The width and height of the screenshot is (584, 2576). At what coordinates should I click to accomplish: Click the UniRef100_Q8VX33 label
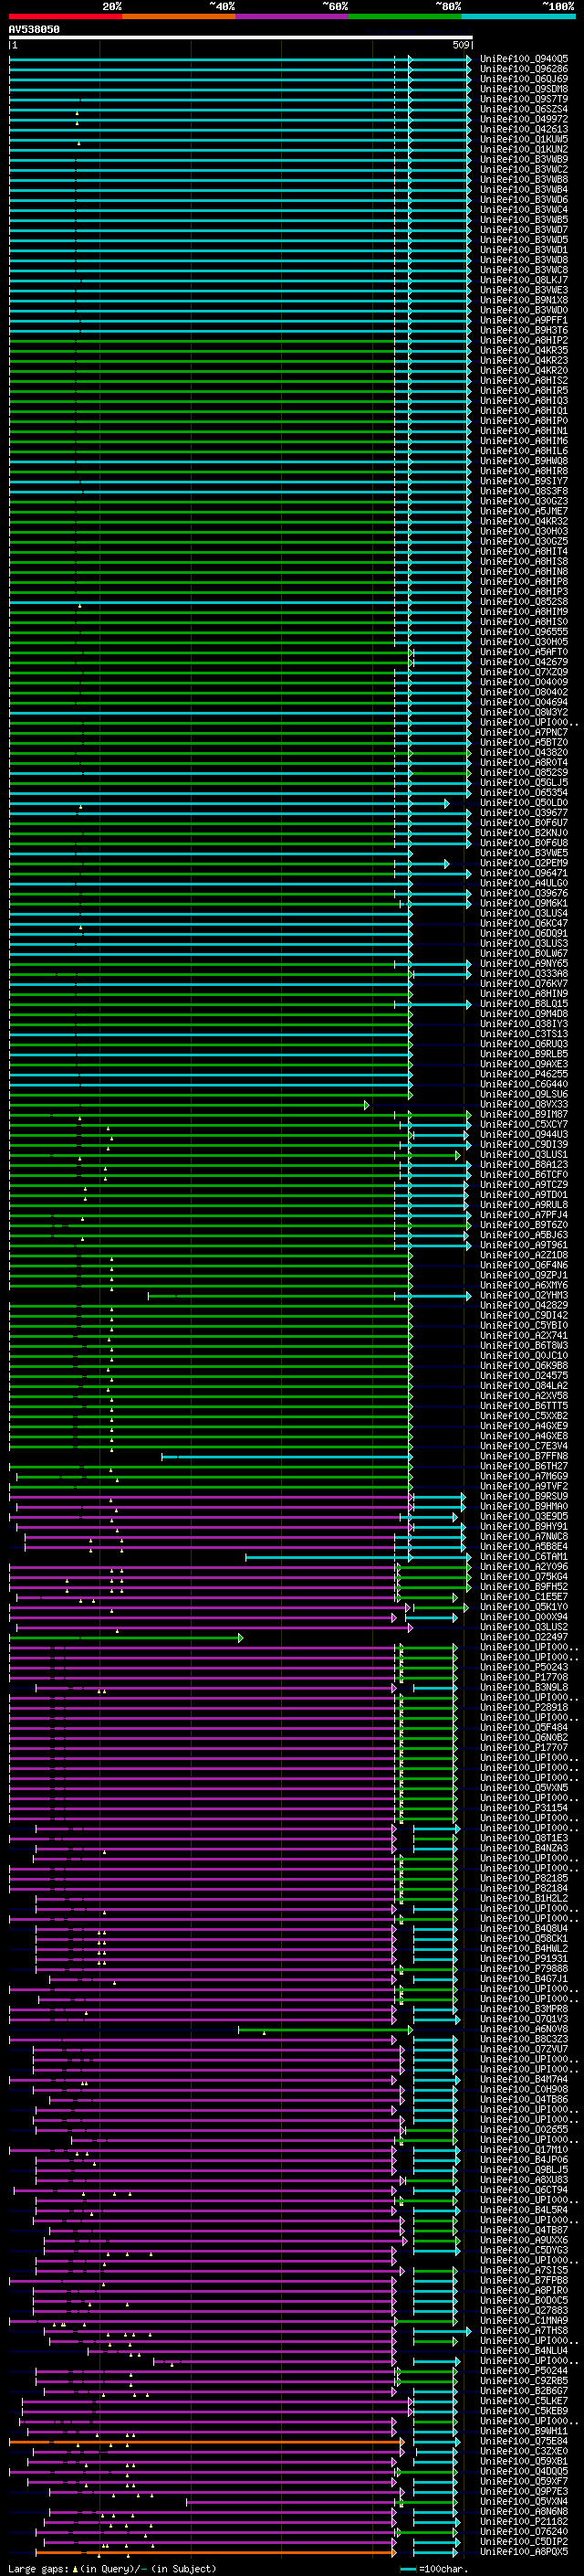coord(524,1104)
